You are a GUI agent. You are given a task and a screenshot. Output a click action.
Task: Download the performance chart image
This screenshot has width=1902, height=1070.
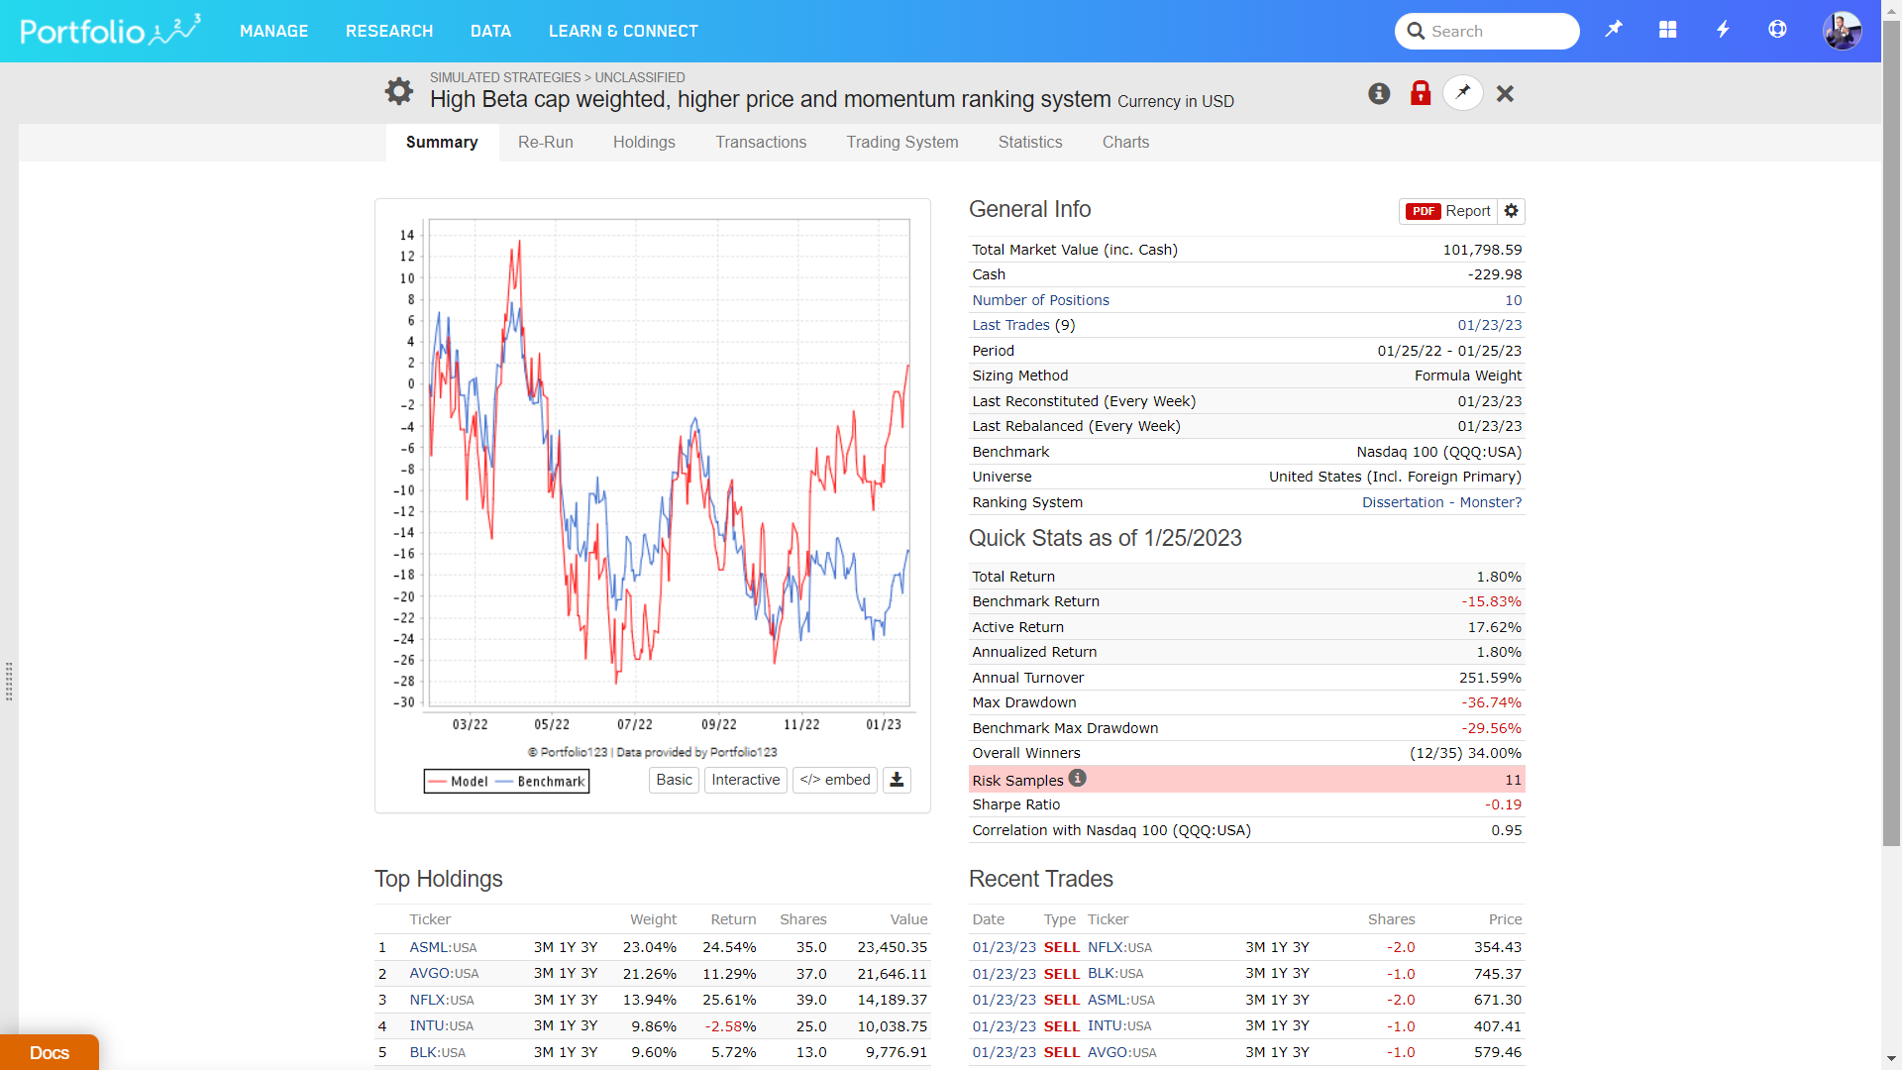click(897, 780)
